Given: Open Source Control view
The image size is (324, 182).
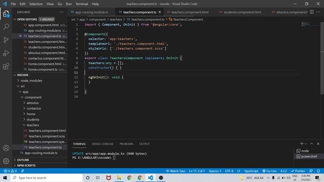Looking at the screenshot, I should pyautogui.click(x=6, y=40).
